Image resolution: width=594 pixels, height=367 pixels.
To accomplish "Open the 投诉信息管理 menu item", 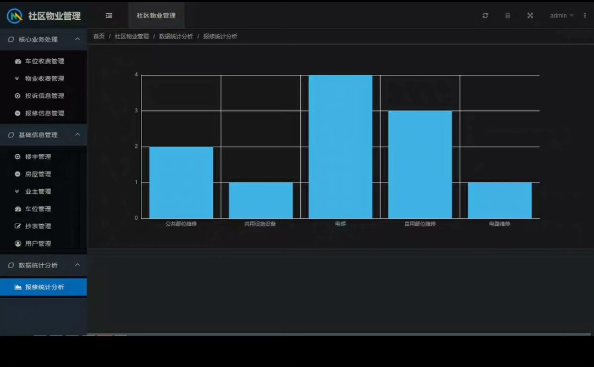I will [x=43, y=96].
